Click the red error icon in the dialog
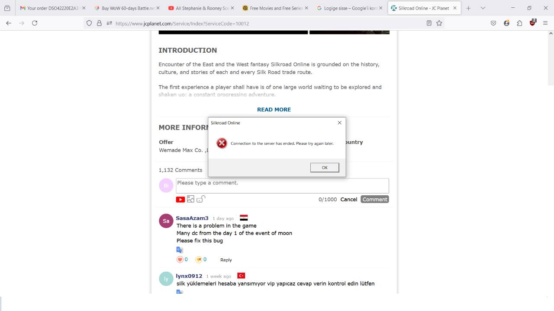Viewport: 554px width, 311px height. pyautogui.click(x=222, y=143)
